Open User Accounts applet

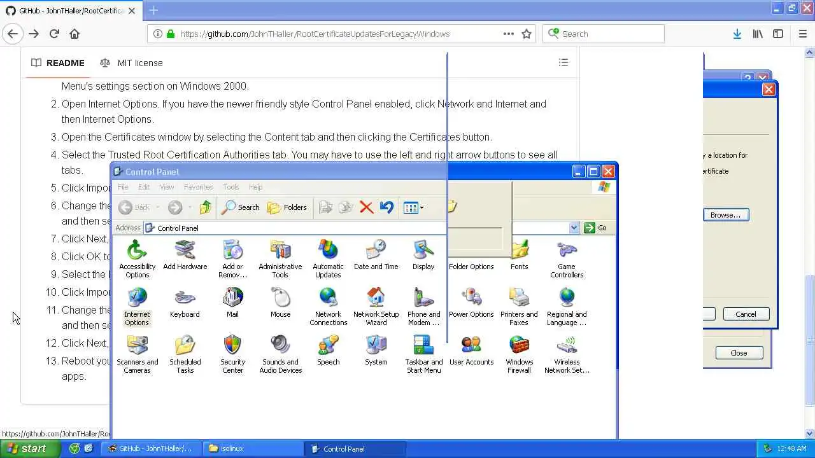tap(471, 350)
